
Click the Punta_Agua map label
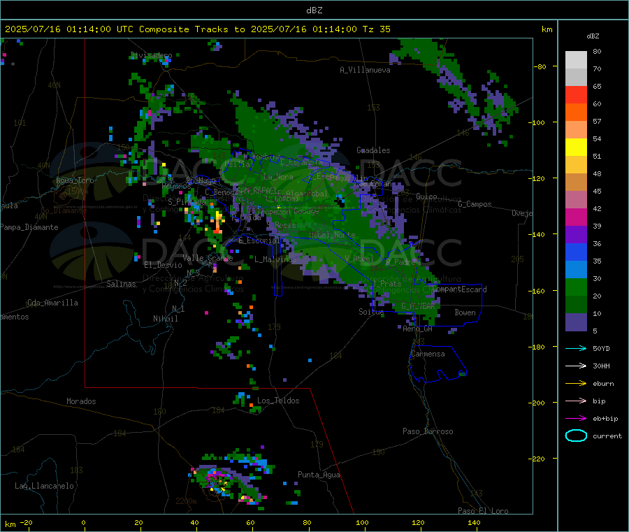click(x=319, y=475)
